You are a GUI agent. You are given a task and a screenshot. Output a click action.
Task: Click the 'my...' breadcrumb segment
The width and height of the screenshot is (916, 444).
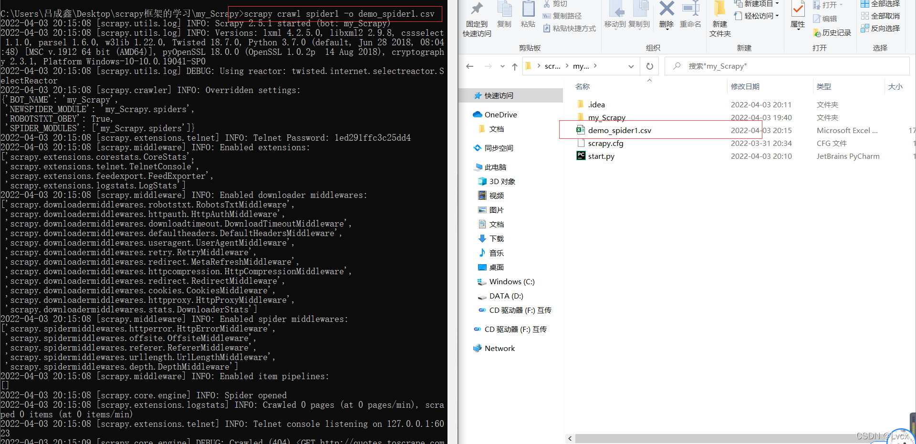[x=581, y=66]
